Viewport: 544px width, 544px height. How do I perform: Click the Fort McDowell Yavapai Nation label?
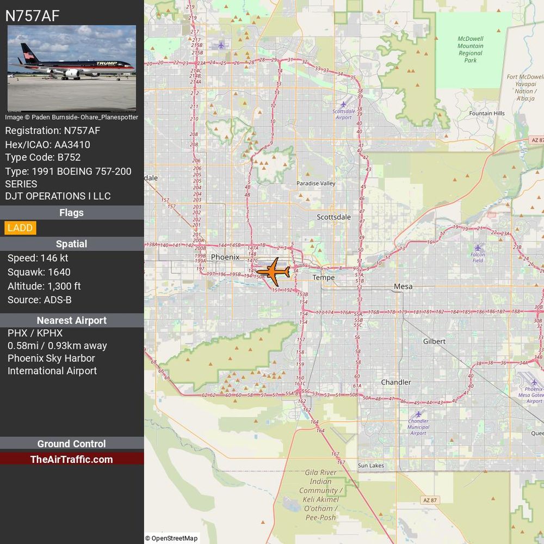(525, 88)
